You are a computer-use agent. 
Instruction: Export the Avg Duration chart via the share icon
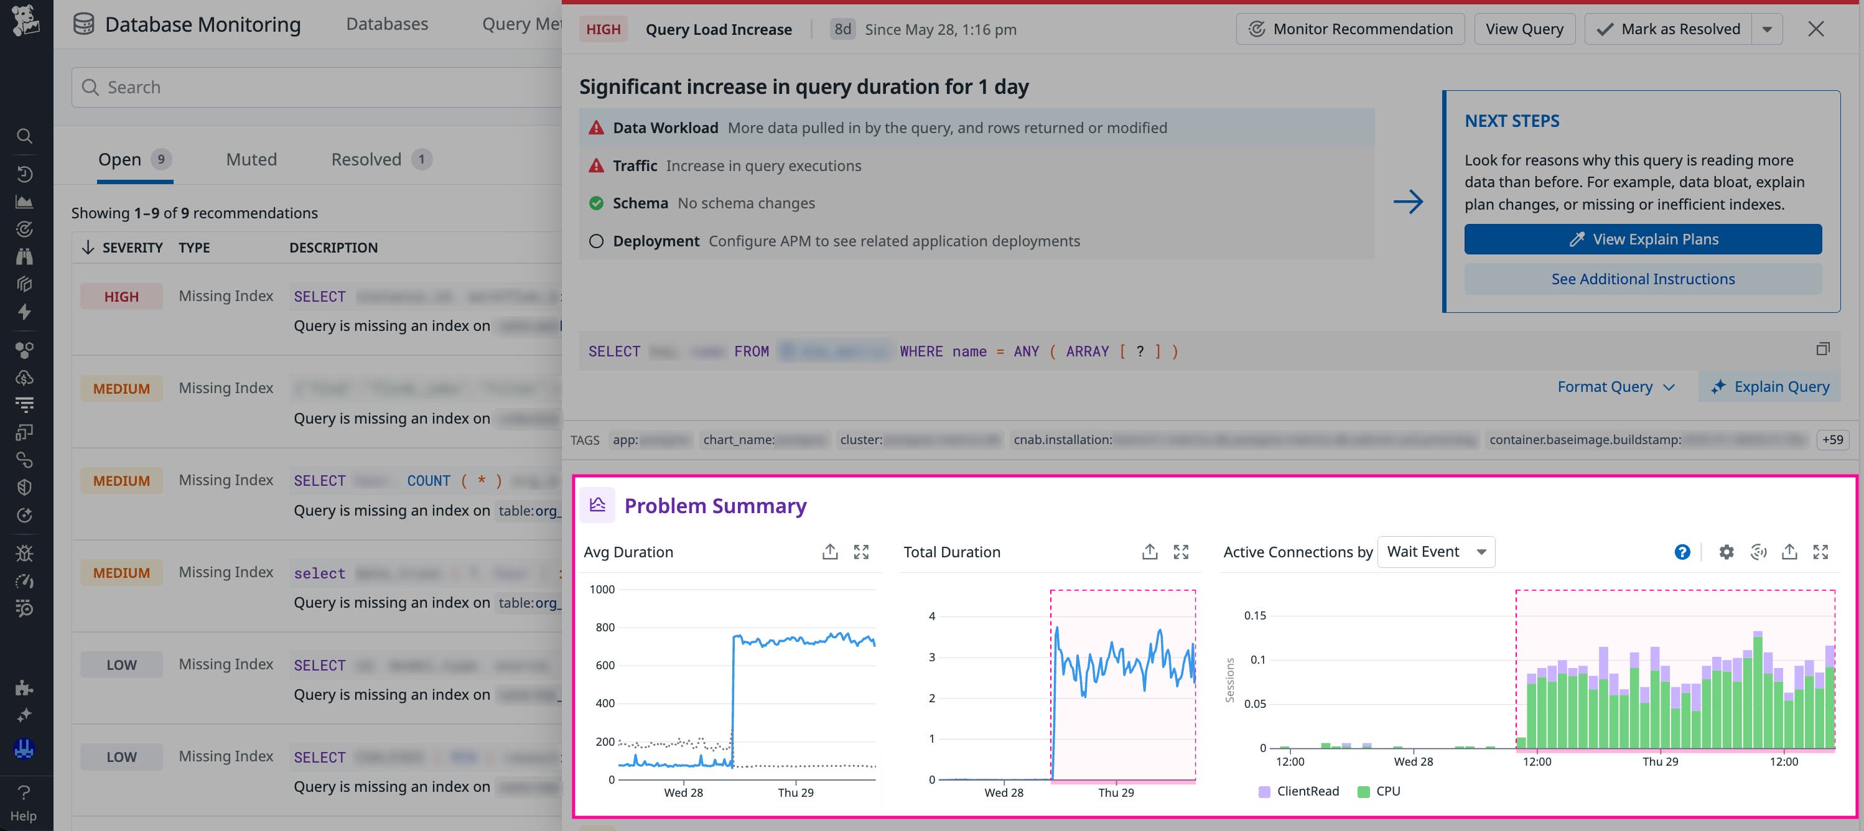pyautogui.click(x=831, y=552)
